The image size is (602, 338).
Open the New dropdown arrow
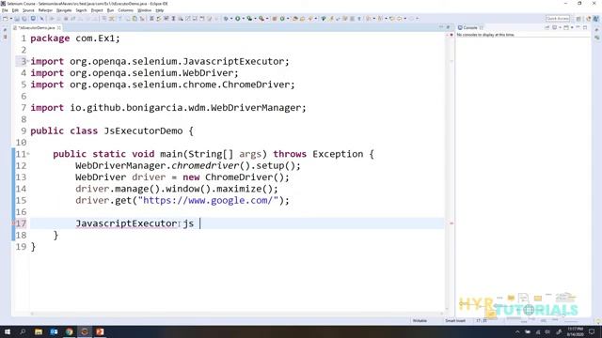(11, 19)
